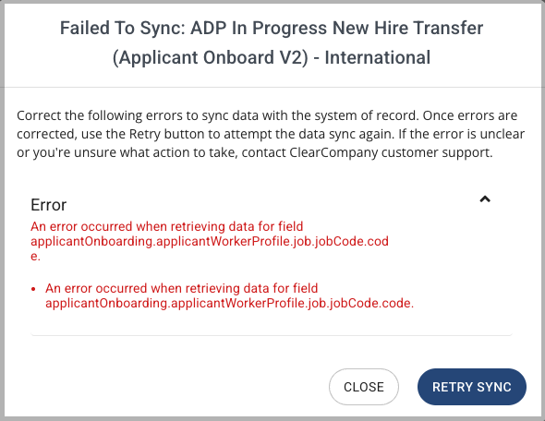Click the bulleted 'An error occurred' line
The width and height of the screenshot is (545, 421).
(181, 288)
